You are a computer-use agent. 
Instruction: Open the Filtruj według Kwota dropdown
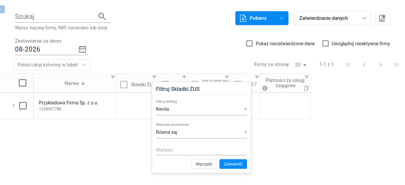tap(202, 109)
